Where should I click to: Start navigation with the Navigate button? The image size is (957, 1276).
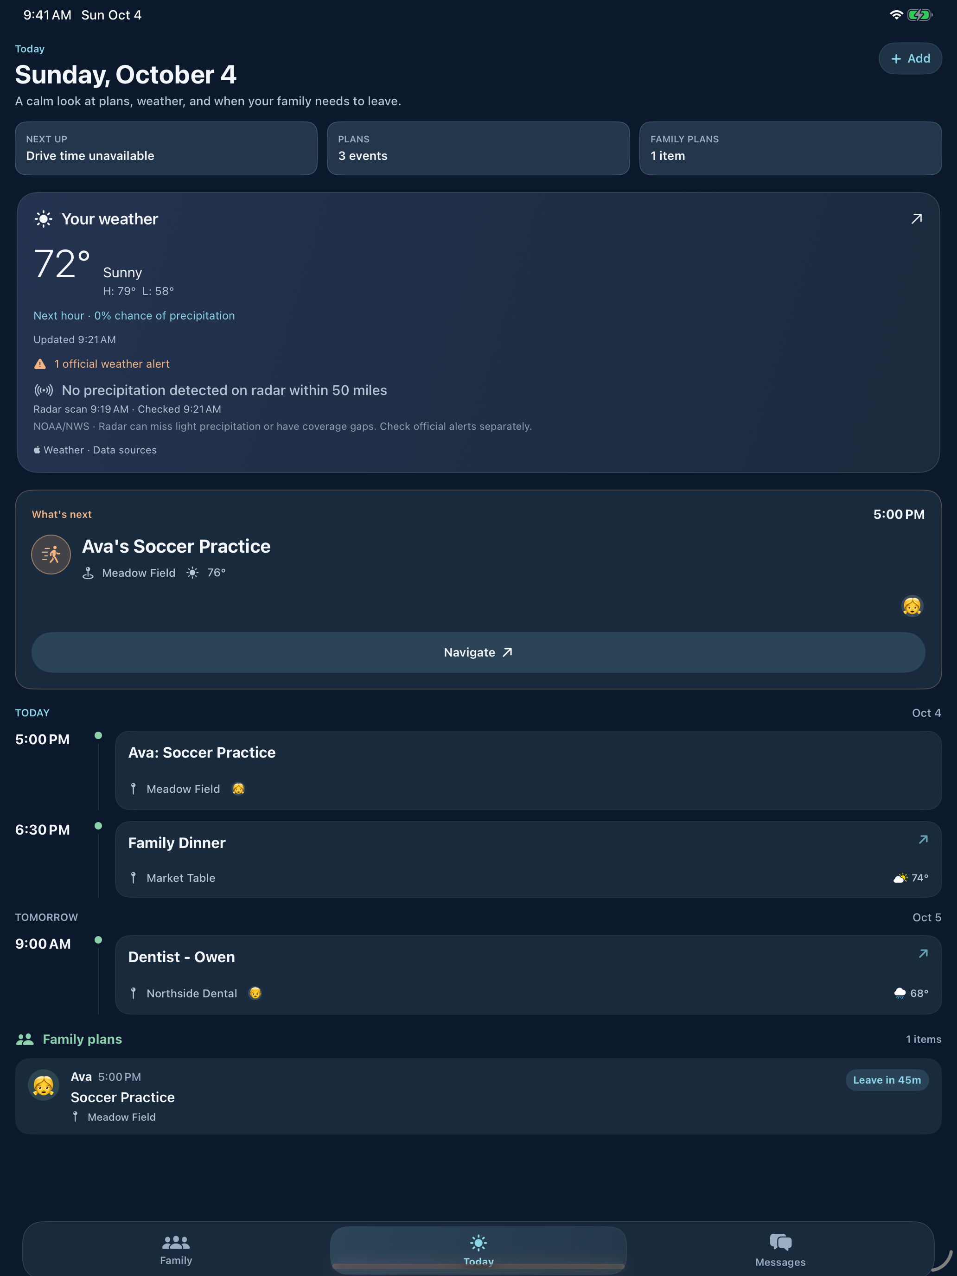[x=478, y=652]
